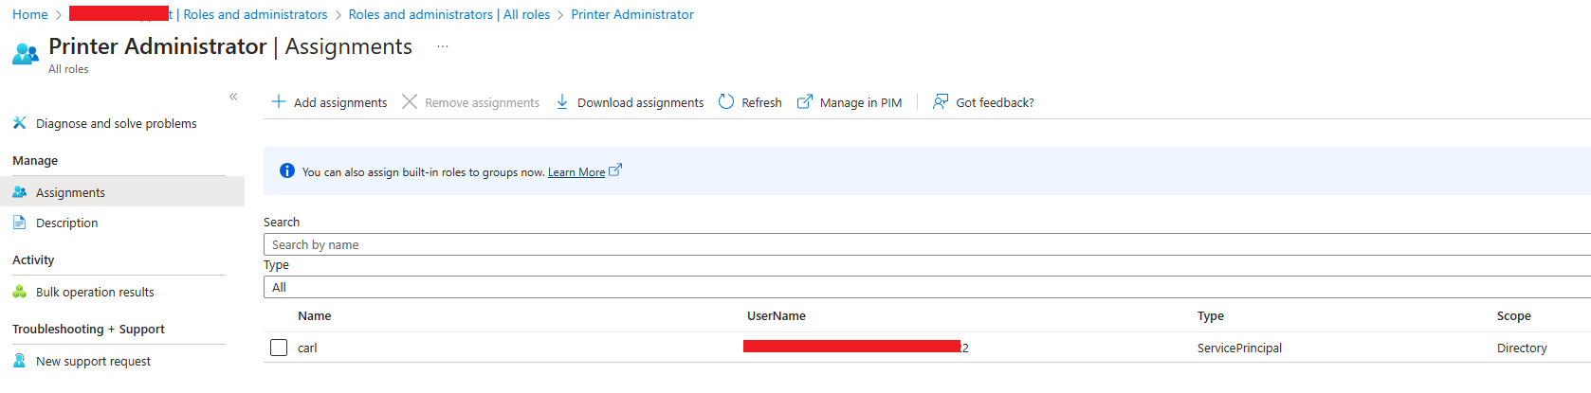Click the Manage in PIM external-link icon
The width and height of the screenshot is (1591, 393).
coord(805,101)
